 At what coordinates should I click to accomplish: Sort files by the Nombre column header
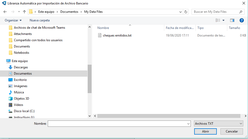(x=103, y=28)
